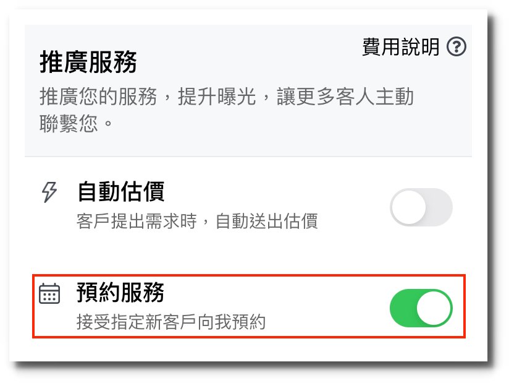
Task: Click the gray track of 自動估價 switch
Action: 440,207
